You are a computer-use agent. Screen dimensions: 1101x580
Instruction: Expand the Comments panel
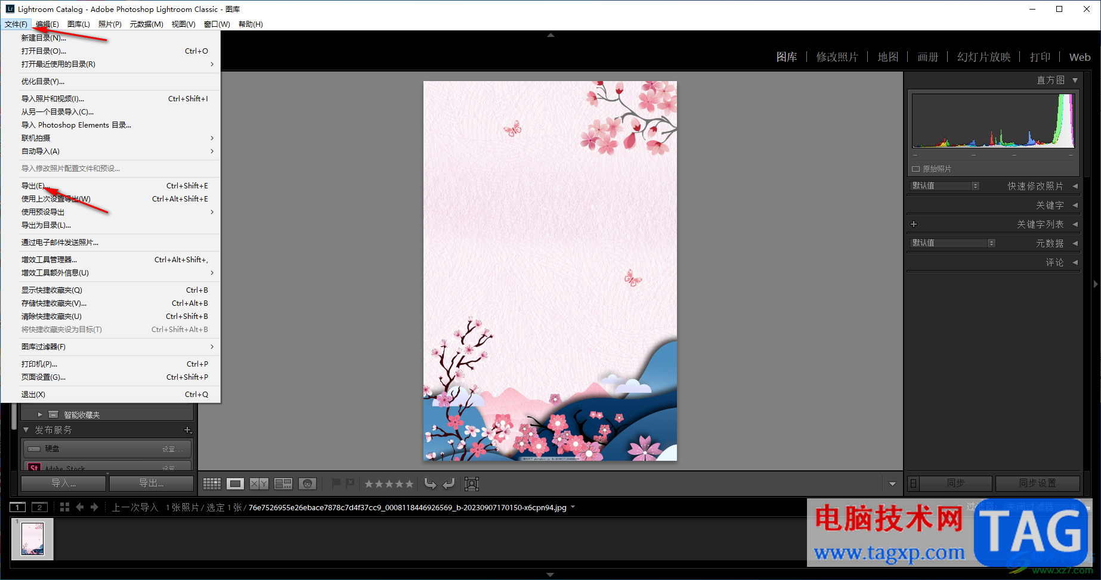1075,262
